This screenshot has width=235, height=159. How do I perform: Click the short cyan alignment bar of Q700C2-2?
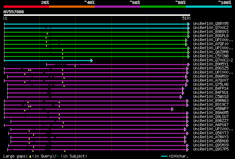coord(47,61)
